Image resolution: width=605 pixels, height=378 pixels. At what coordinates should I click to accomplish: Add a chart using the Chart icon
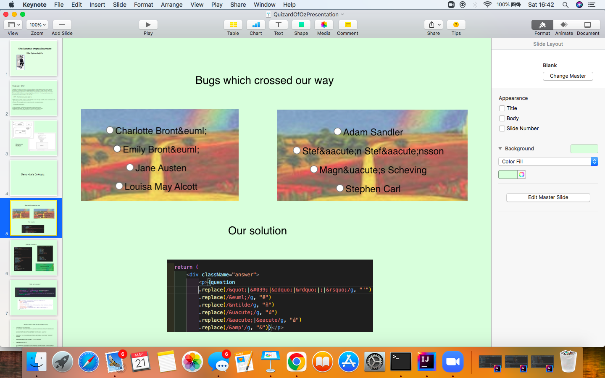(x=256, y=25)
